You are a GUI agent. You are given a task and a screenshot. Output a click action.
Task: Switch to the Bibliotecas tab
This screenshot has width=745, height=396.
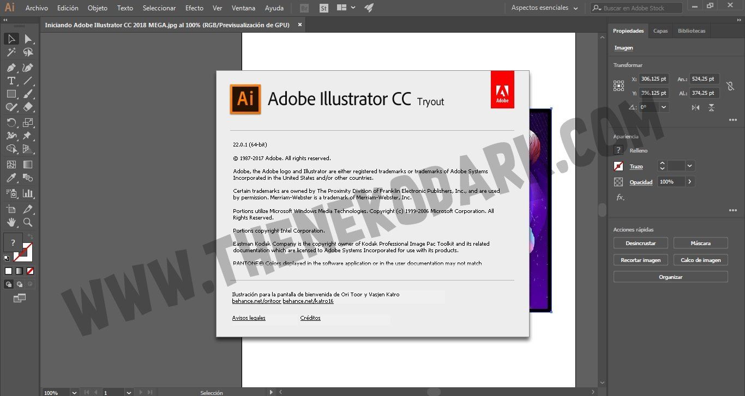(692, 31)
